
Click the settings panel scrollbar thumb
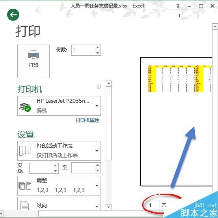pos(108,124)
